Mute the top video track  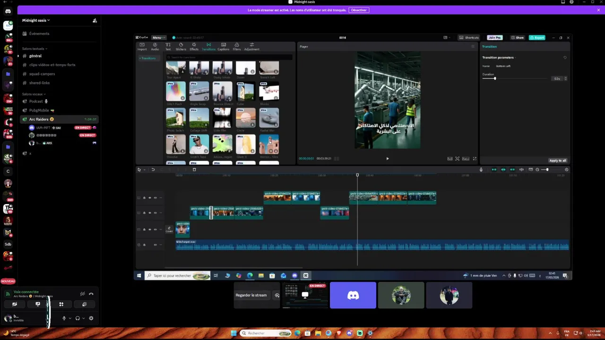tap(155, 198)
